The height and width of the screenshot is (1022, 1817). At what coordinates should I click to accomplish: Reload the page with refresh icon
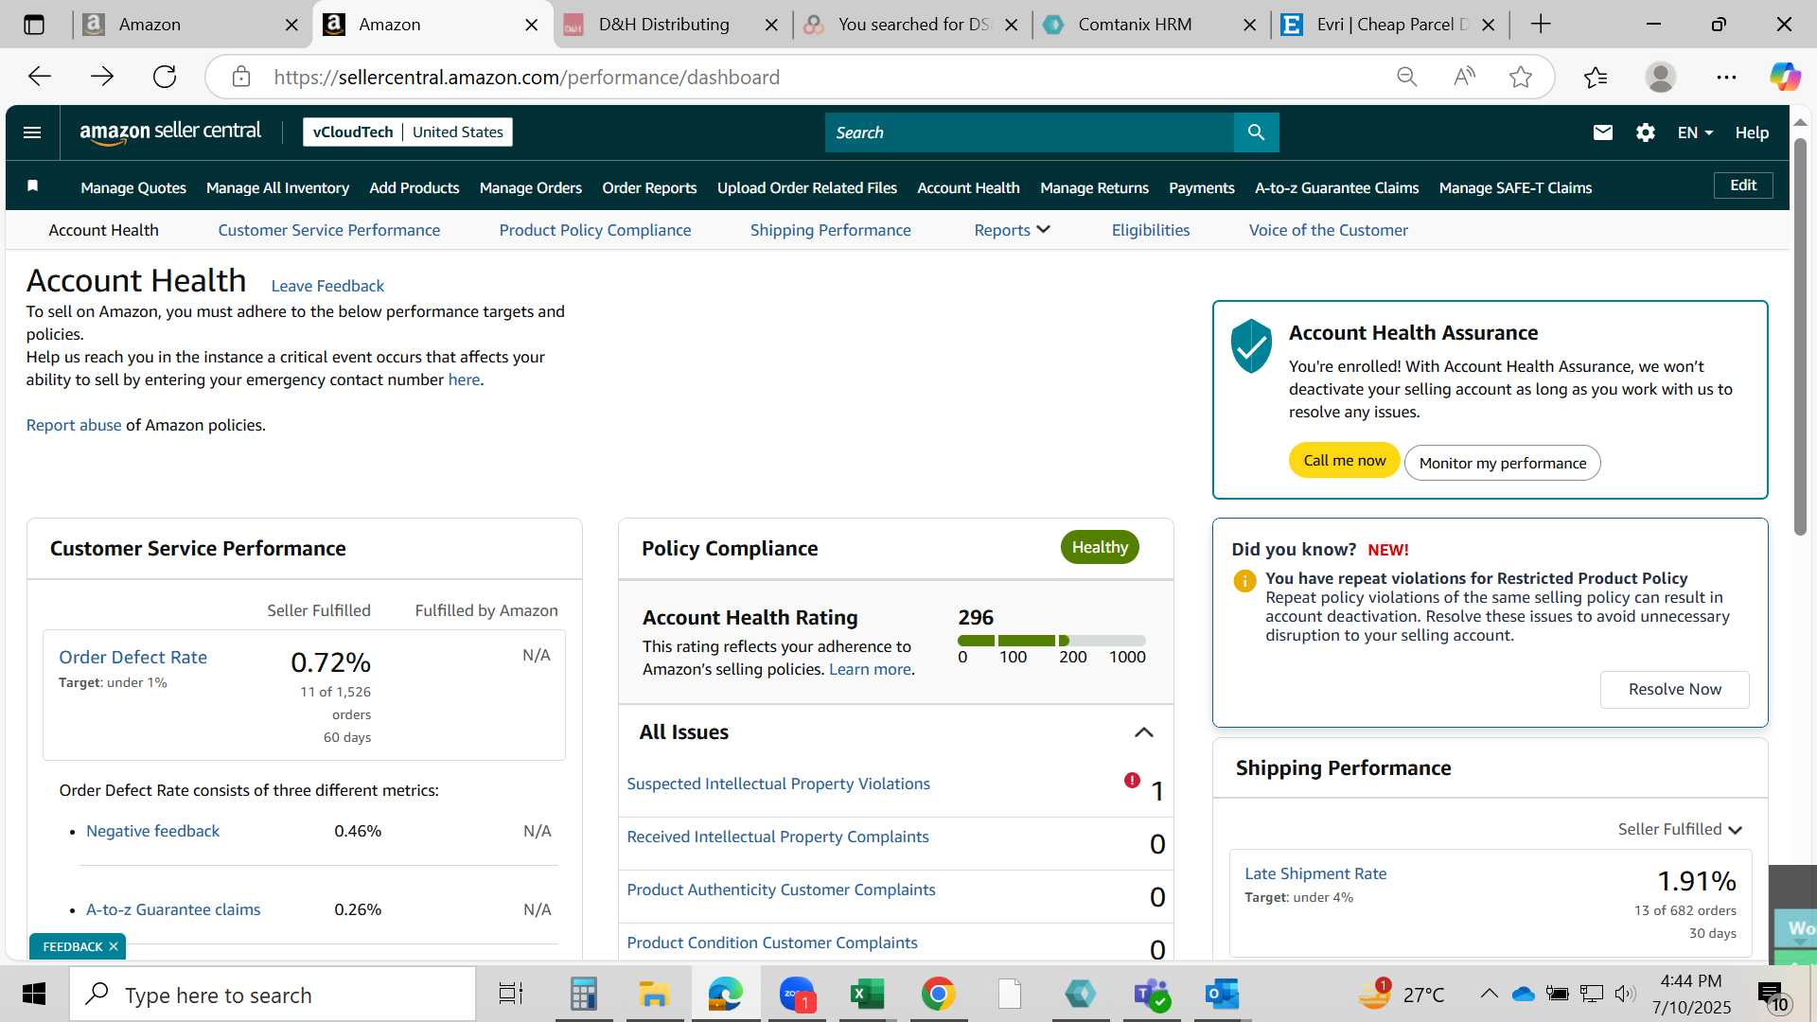[165, 77]
